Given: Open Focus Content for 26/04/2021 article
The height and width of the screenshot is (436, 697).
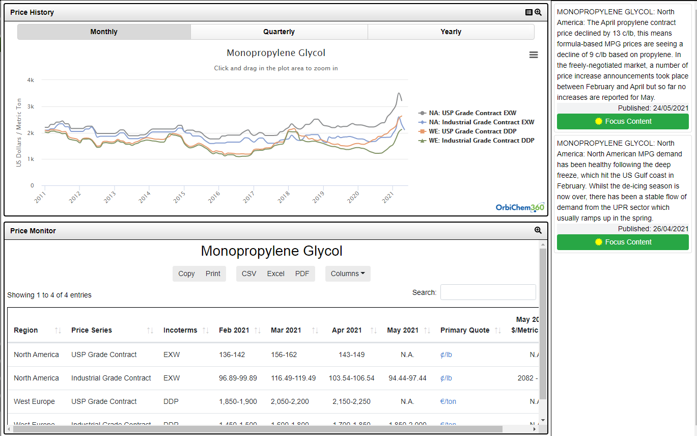Looking at the screenshot, I should (623, 242).
